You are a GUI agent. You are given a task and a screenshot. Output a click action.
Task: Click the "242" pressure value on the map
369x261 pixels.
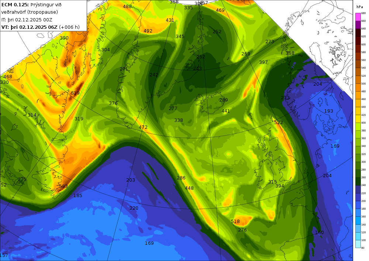[x=154, y=75]
